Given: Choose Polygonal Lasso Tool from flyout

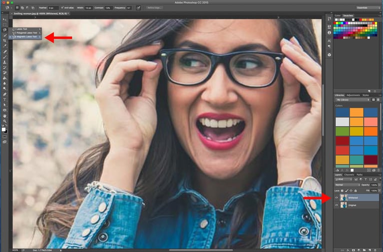Looking at the screenshot, I should (x=26, y=32).
